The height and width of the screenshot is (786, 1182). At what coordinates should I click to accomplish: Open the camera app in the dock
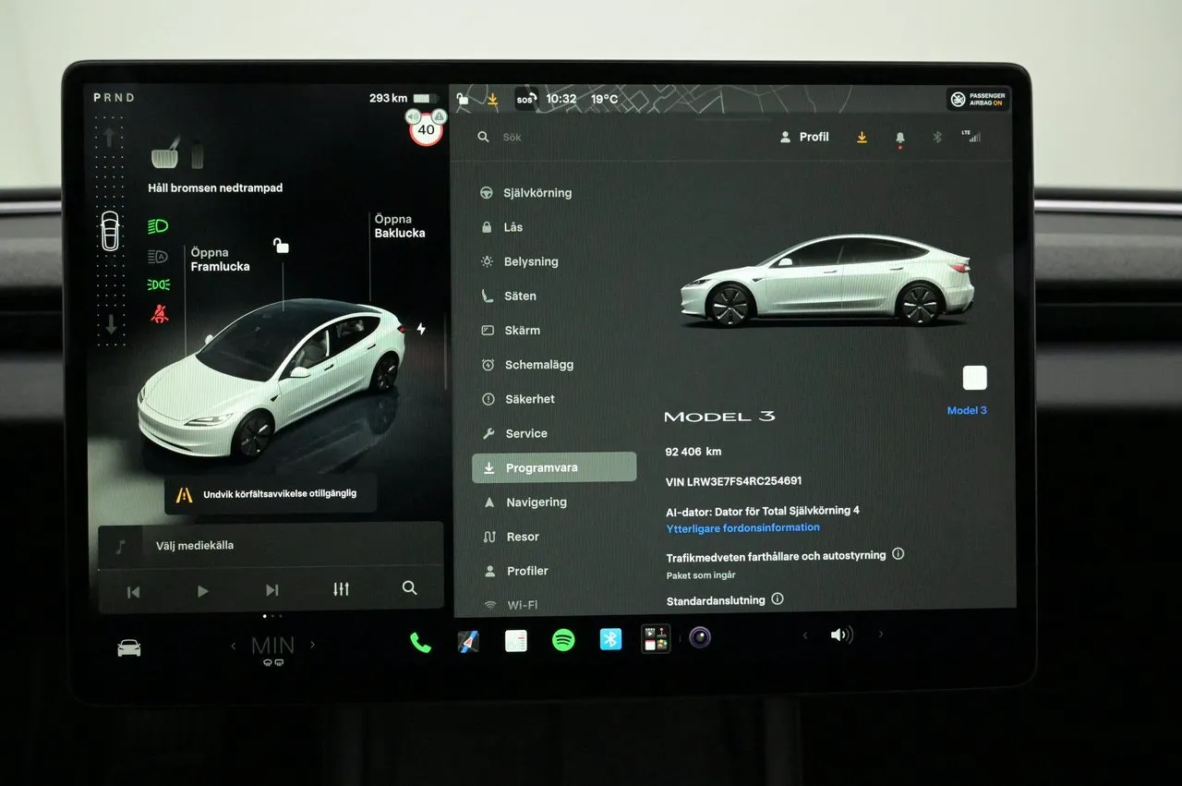700,637
